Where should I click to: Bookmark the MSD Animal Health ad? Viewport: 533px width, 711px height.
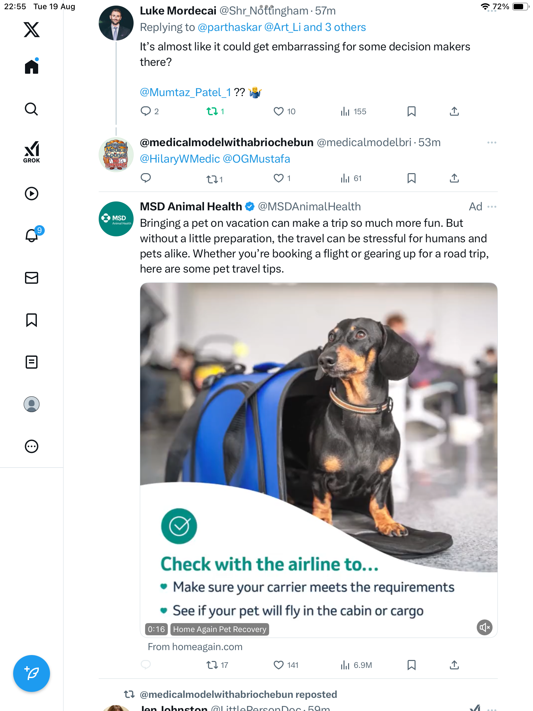coord(411,665)
